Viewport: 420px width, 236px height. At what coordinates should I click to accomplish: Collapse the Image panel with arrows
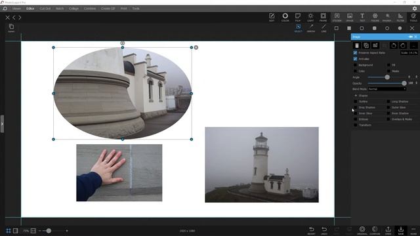click(410, 37)
